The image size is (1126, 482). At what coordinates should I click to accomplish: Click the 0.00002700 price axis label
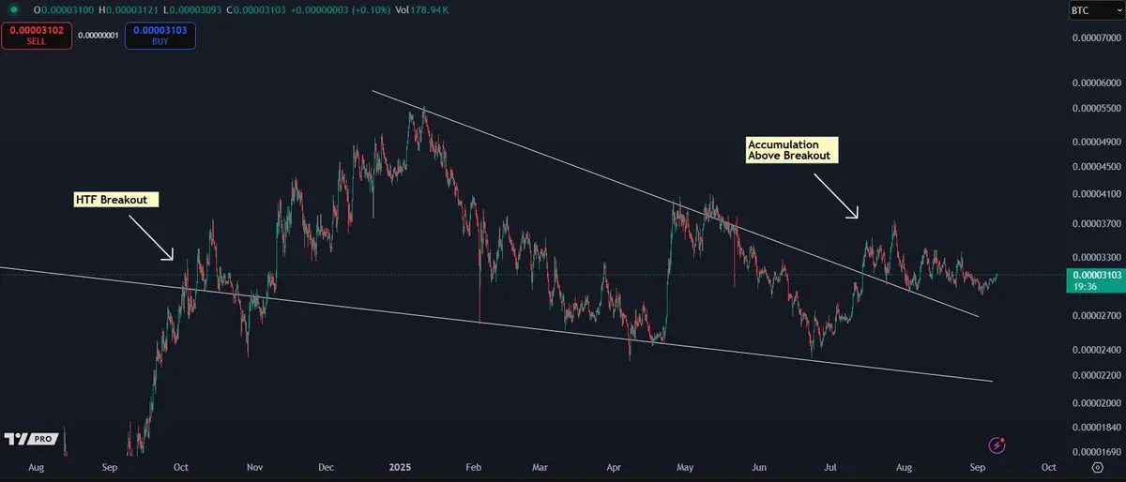point(1097,315)
